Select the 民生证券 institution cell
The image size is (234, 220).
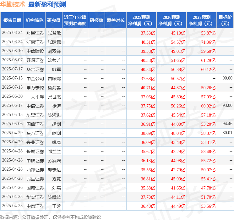[x=35, y=179]
